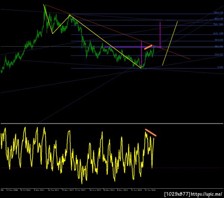224x198 pixels.
Task: Select the 61.8 Fibonacci level label
Action: [218, 33]
